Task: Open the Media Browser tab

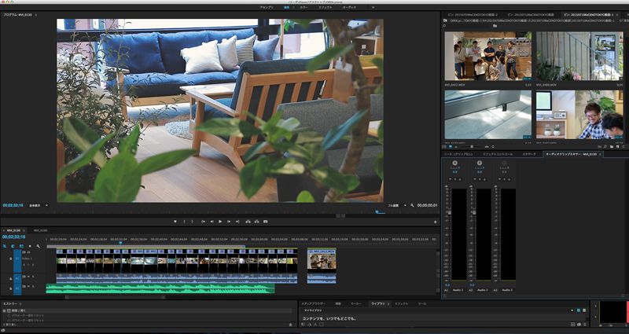Action: (x=313, y=304)
